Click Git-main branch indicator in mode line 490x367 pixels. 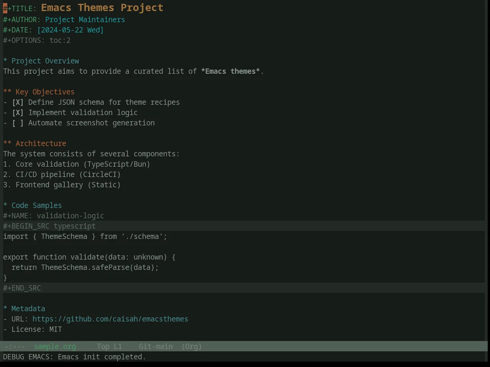point(156,347)
